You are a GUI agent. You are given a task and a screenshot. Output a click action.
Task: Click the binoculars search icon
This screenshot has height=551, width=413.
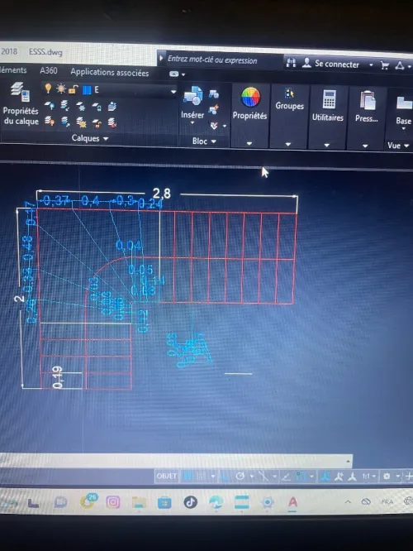coord(291,63)
